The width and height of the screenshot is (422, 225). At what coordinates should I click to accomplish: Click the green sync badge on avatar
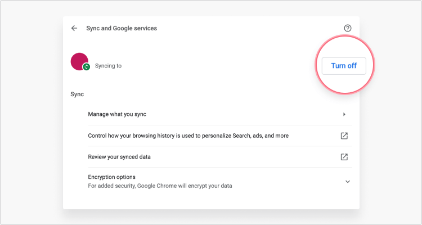87,67
